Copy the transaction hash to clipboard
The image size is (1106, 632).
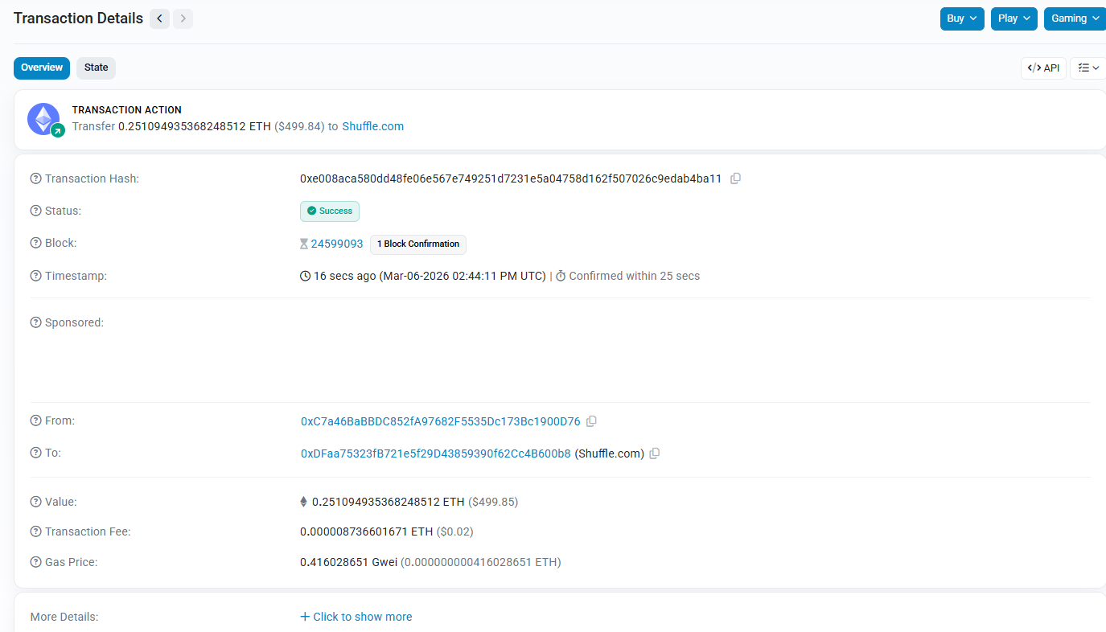pyautogui.click(x=735, y=179)
